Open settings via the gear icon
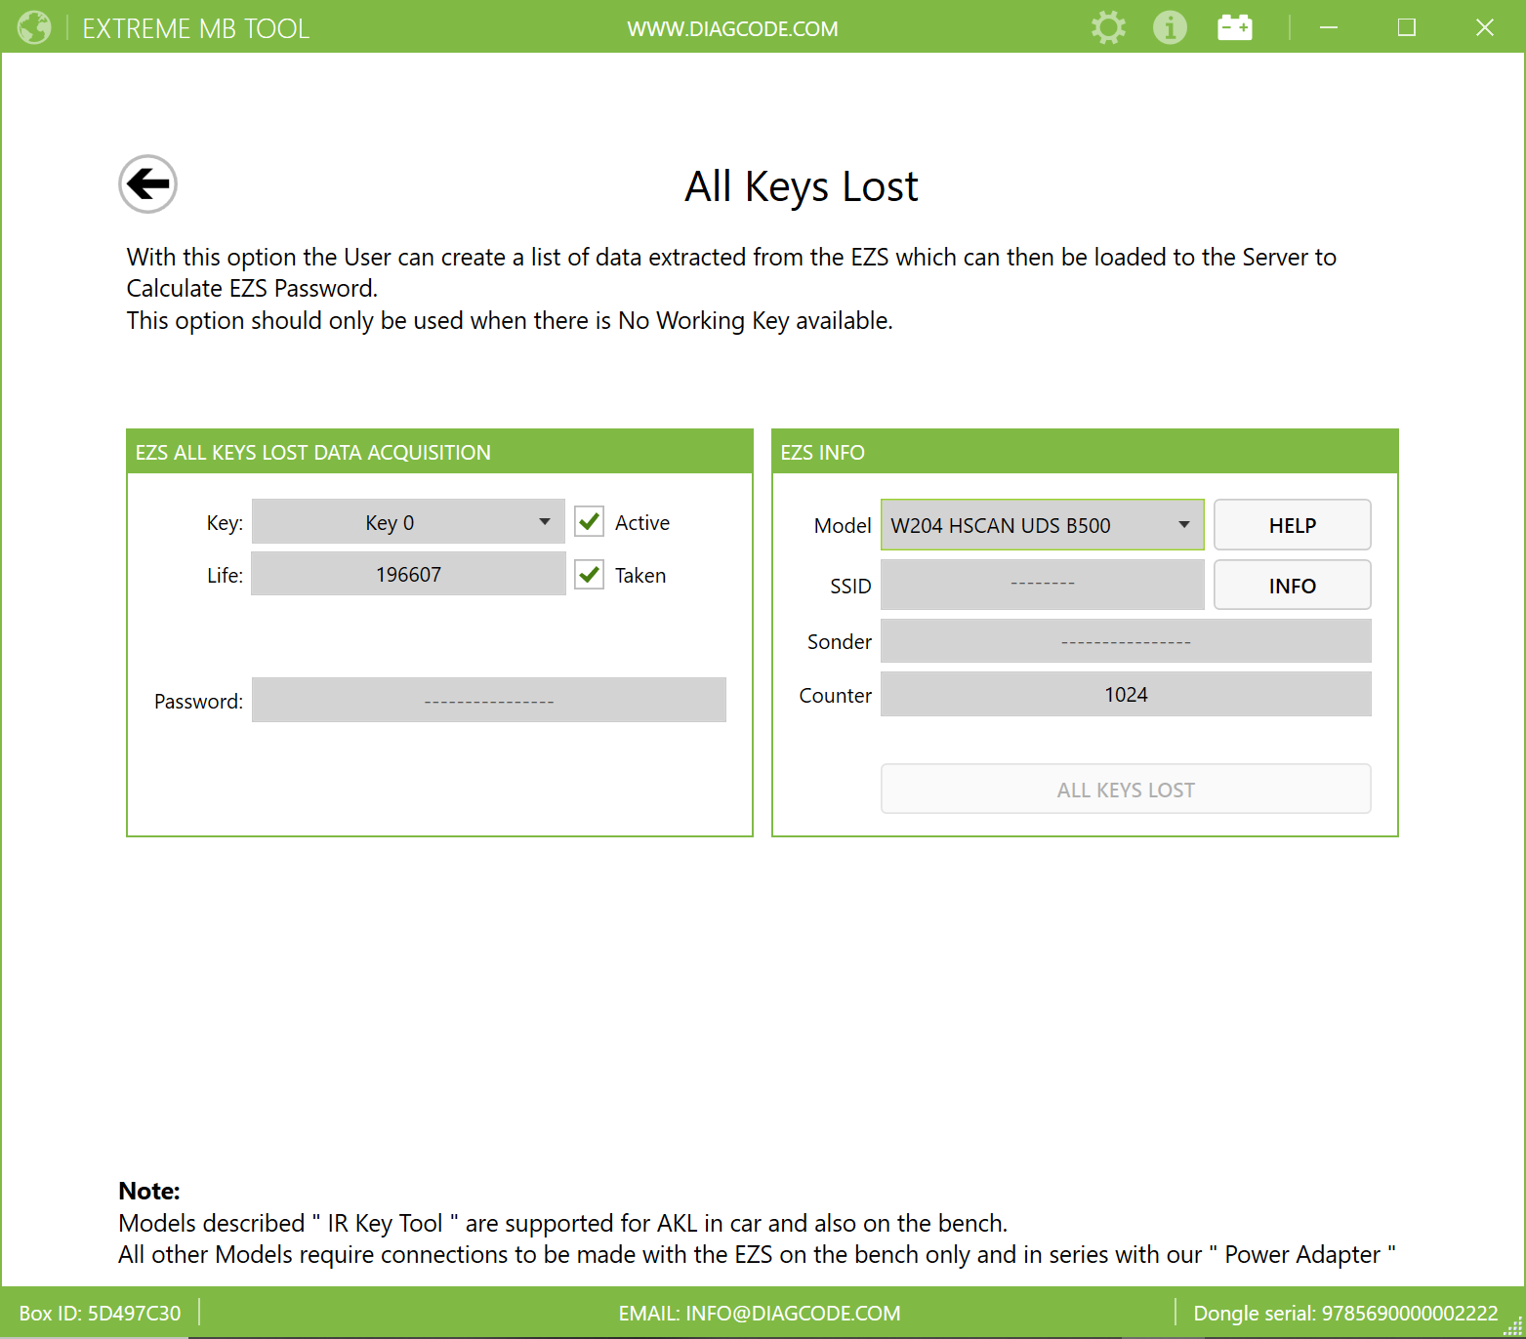The image size is (1526, 1339). coord(1108,27)
